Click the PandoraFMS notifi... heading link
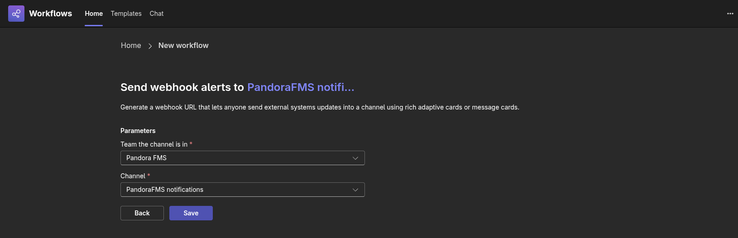The image size is (738, 238). [301, 87]
